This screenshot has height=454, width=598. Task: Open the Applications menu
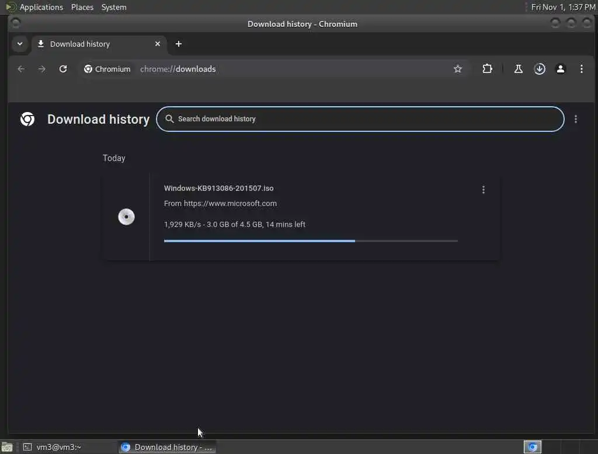point(41,7)
